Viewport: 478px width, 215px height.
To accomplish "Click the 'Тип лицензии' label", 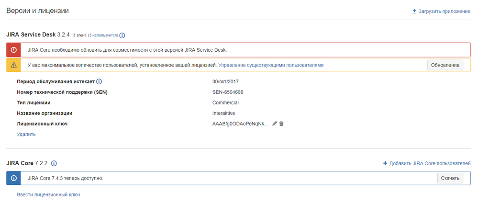I will (x=33, y=103).
